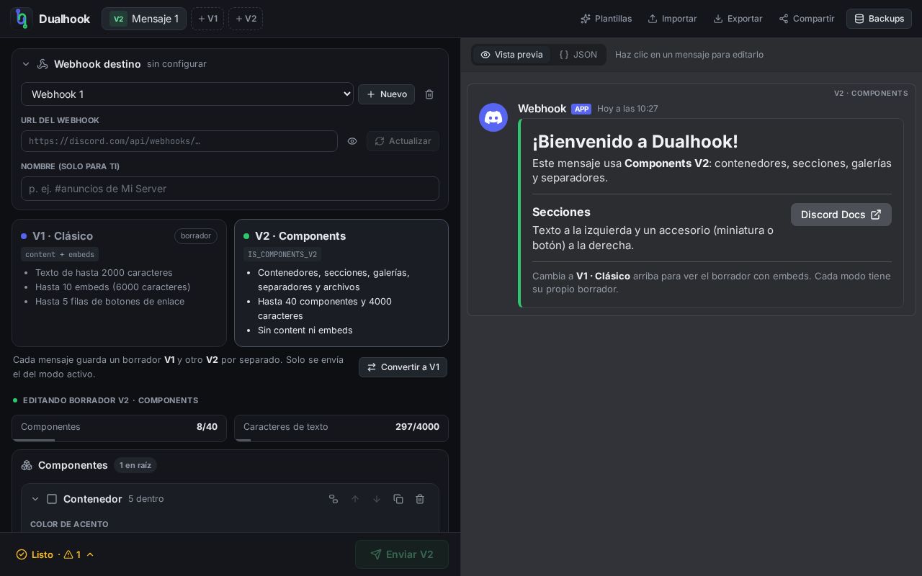Add a new V2 message tab
Viewport: 922px width, 576px height.
[x=246, y=19]
